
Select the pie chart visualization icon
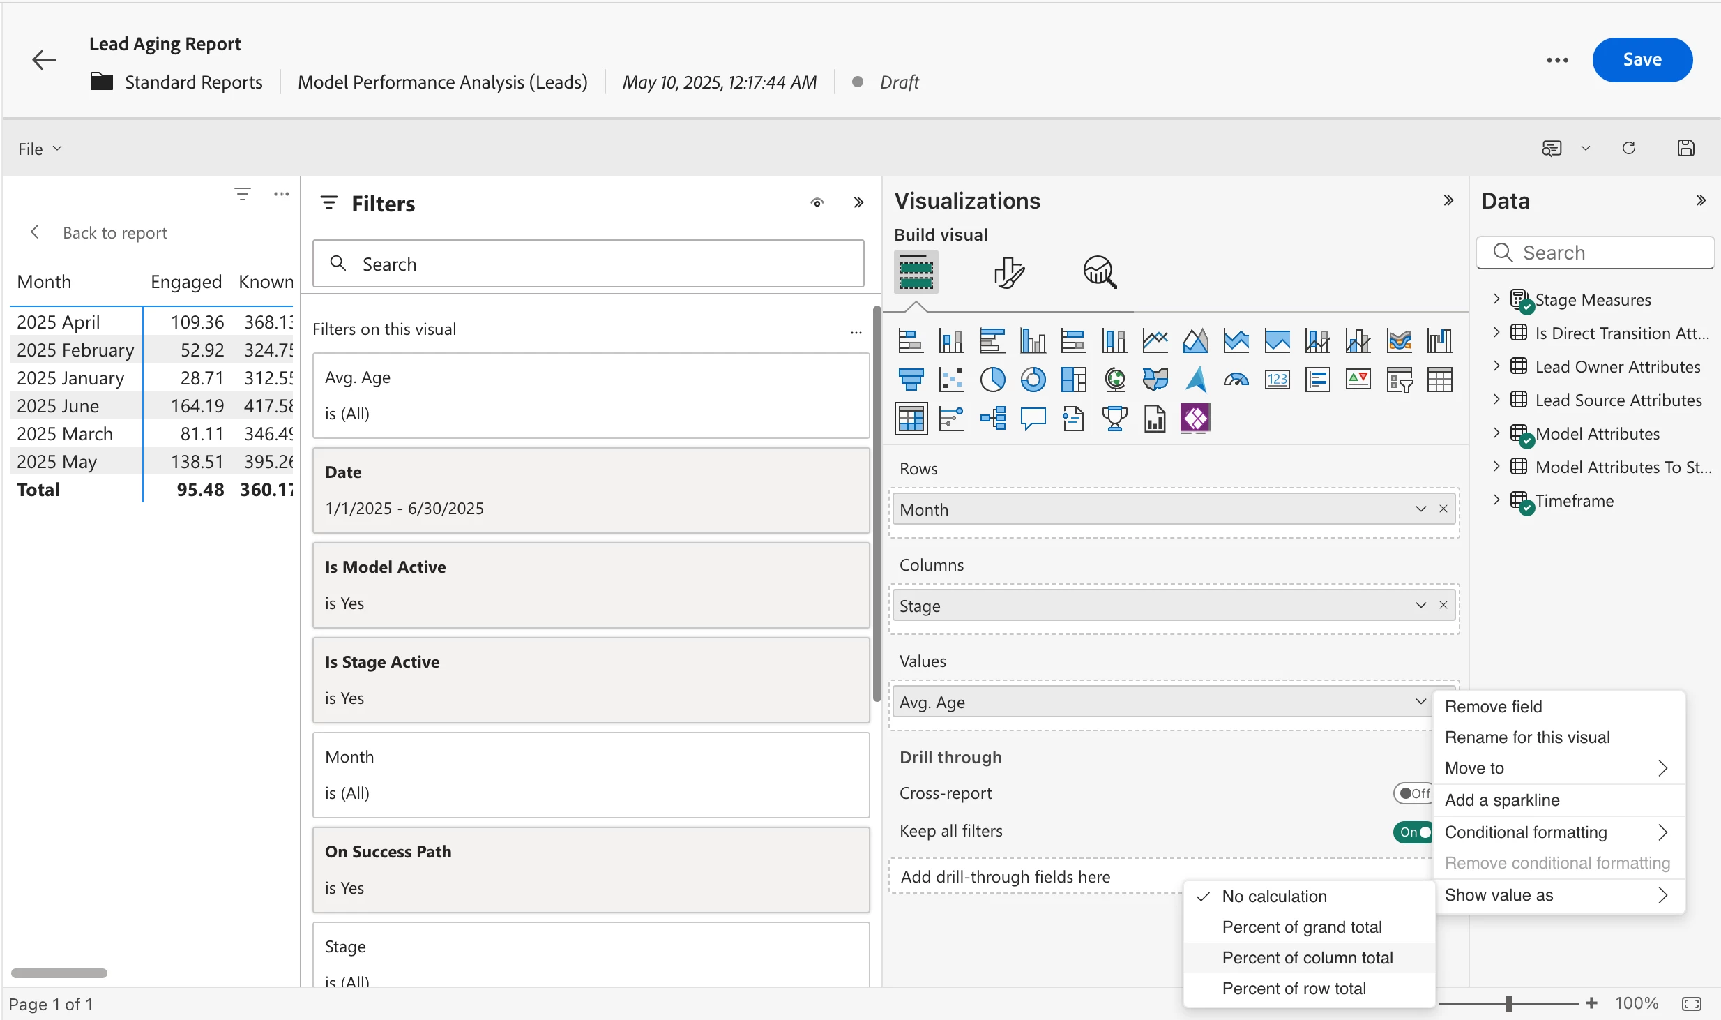coord(992,380)
